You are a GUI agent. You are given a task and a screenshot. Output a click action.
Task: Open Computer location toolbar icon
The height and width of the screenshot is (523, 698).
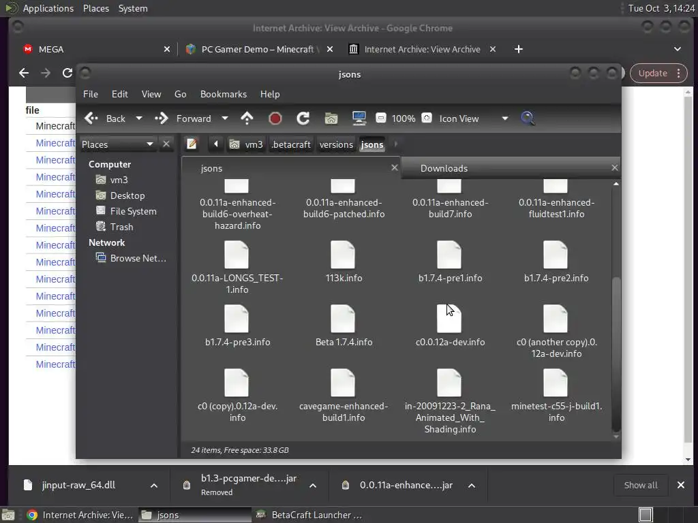(359, 118)
